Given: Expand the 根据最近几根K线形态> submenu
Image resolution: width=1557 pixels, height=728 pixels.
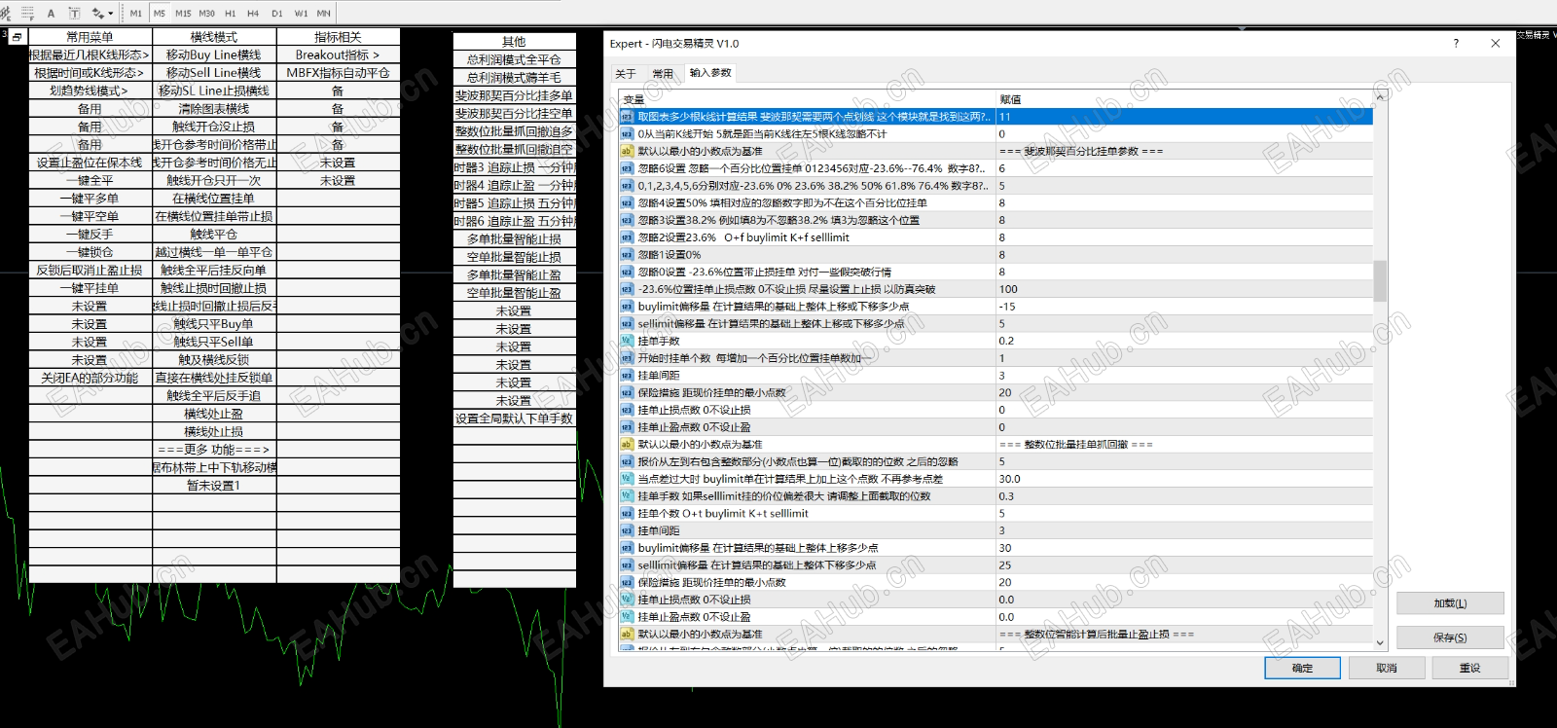Looking at the screenshot, I should coord(90,55).
